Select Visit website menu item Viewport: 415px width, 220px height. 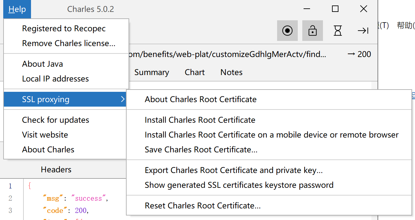pyautogui.click(x=65, y=135)
